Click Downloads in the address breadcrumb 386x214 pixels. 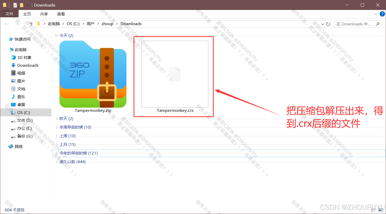point(131,24)
